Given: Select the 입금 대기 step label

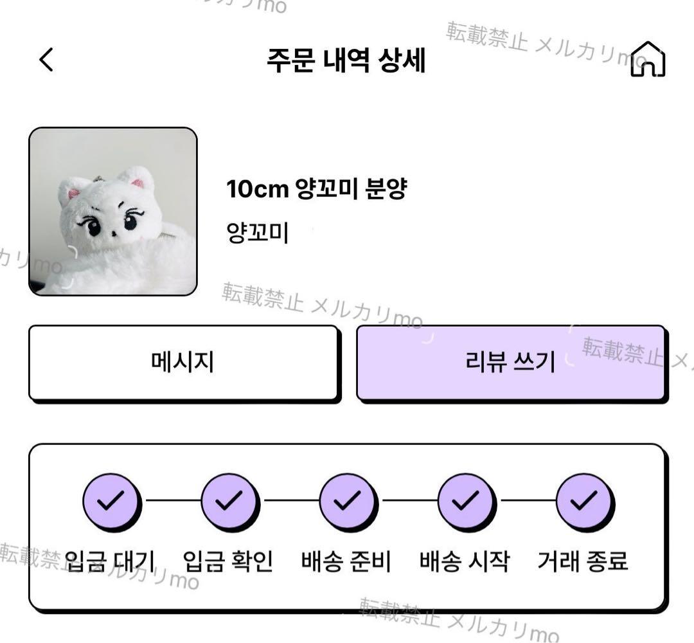Looking at the screenshot, I should click(111, 561).
